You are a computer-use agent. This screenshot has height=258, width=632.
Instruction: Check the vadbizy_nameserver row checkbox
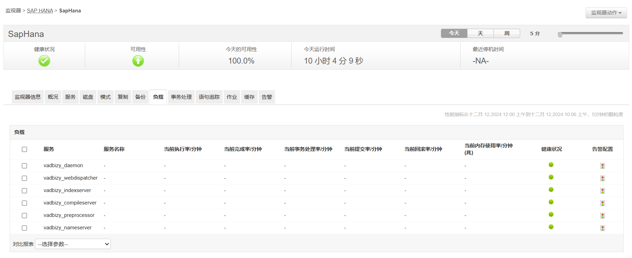click(x=24, y=228)
